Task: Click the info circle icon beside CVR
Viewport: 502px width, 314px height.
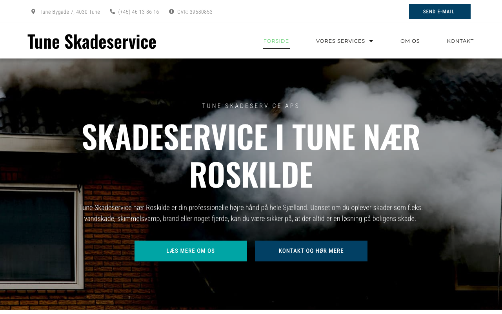Action: click(x=171, y=12)
